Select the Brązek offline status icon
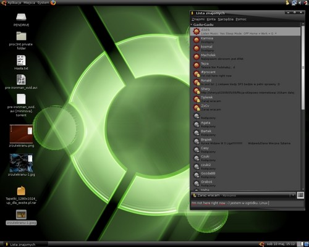Viewport: 309px width, 247px height. 197,141
